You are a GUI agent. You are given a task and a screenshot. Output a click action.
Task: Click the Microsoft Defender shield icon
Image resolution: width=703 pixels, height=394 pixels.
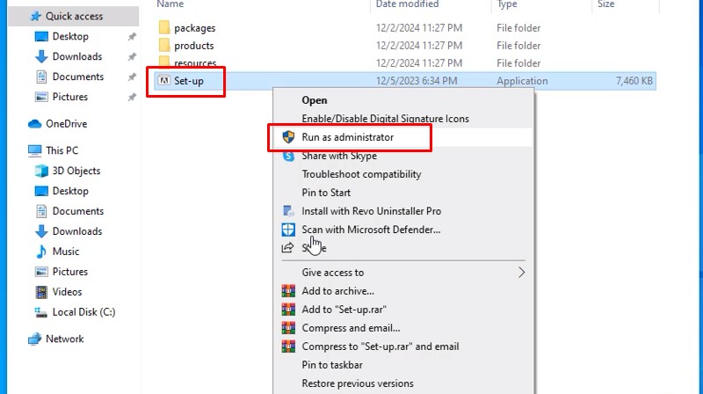[x=287, y=230]
